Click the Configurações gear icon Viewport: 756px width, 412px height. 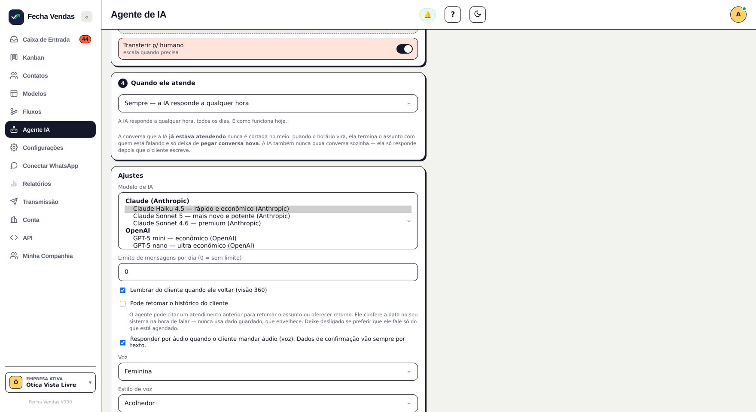[14, 148]
